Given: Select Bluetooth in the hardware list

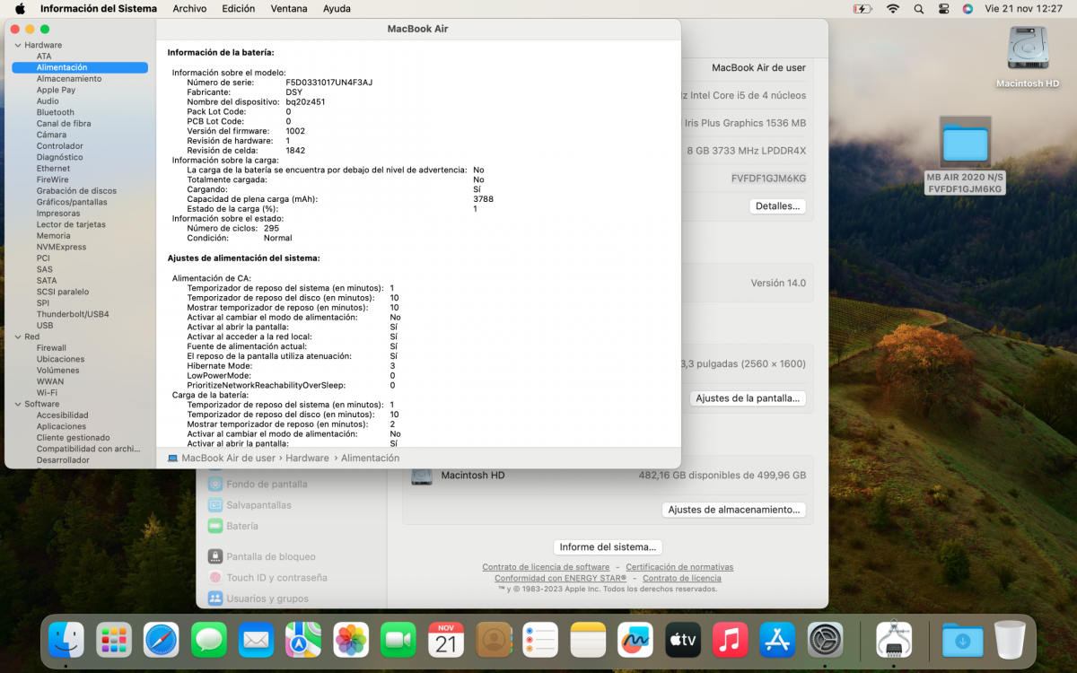Looking at the screenshot, I should (56, 112).
